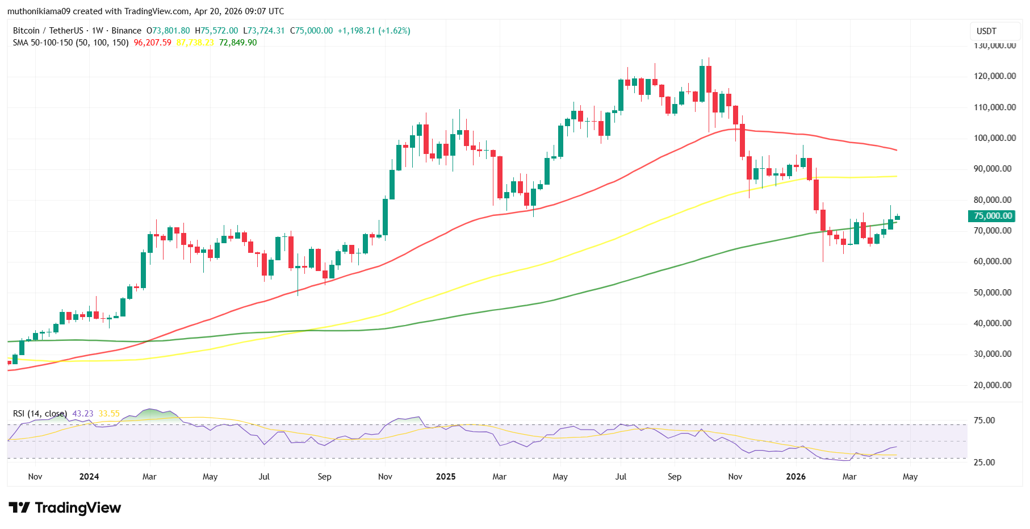
Task: Click the May label on the date axis
Action: click(x=911, y=477)
